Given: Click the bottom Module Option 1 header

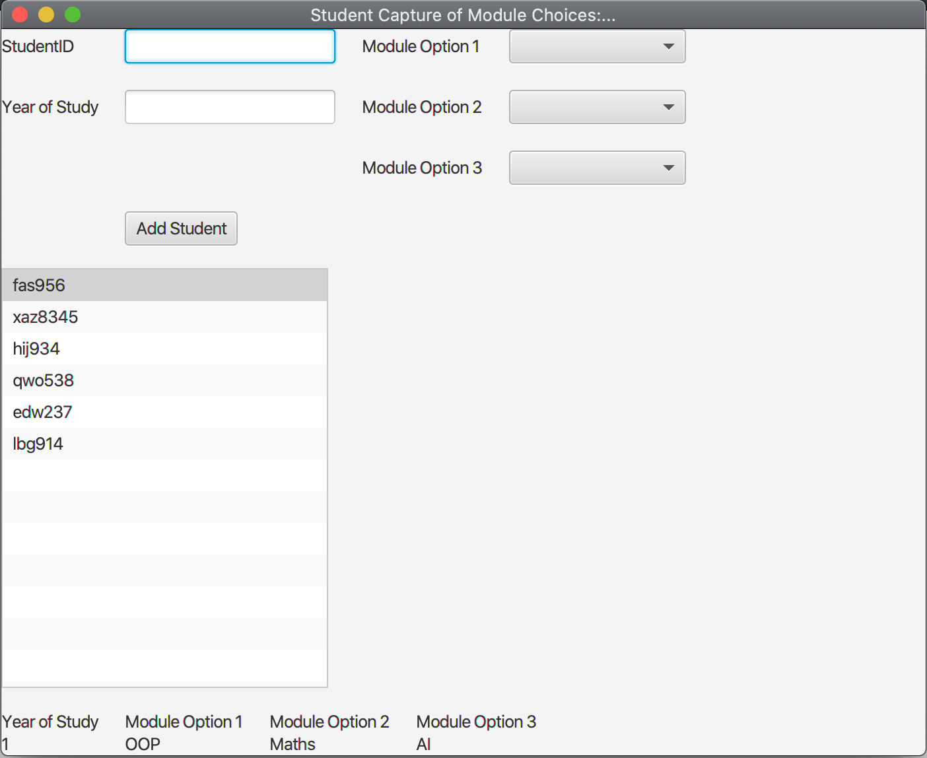Looking at the screenshot, I should pyautogui.click(x=184, y=722).
